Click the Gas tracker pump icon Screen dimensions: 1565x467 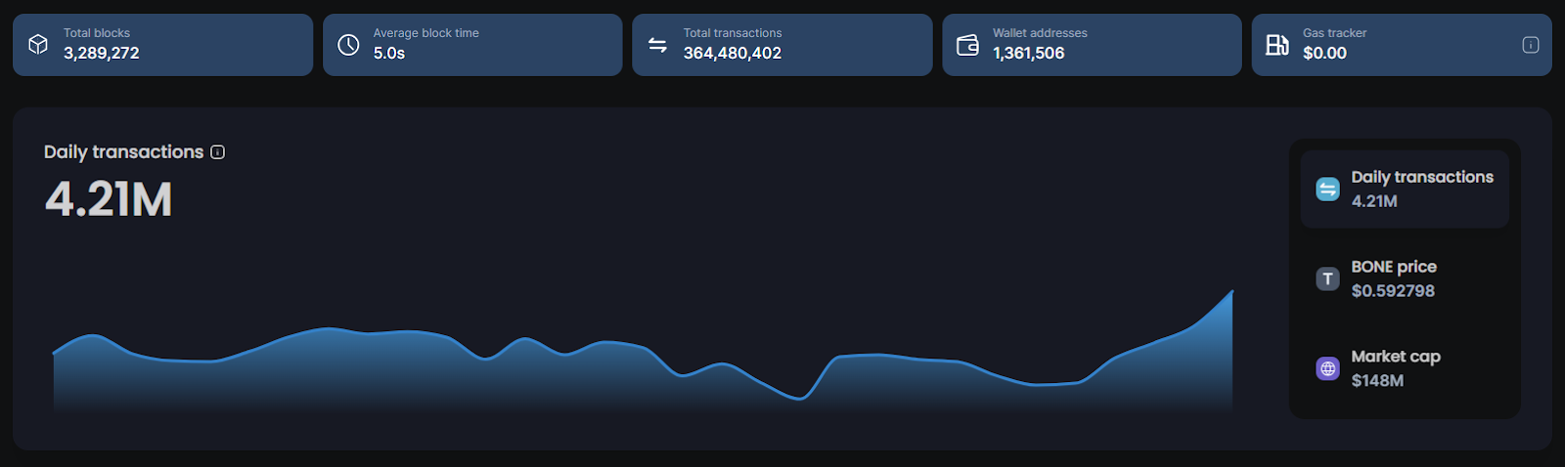pos(1277,44)
